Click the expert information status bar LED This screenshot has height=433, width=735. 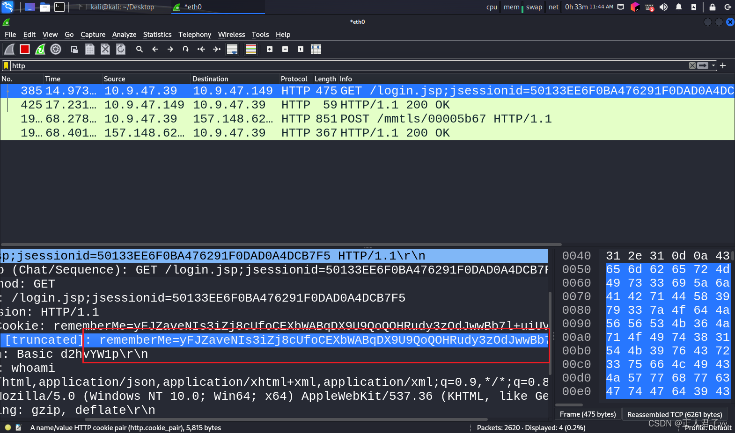click(x=8, y=427)
